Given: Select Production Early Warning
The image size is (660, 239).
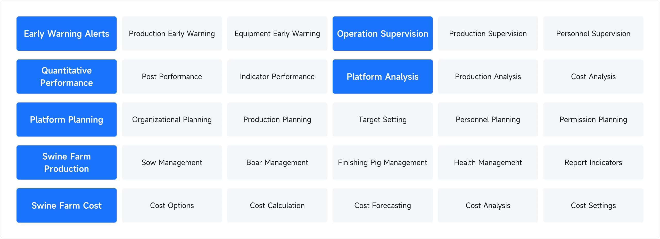Looking at the screenshot, I should tap(172, 34).
